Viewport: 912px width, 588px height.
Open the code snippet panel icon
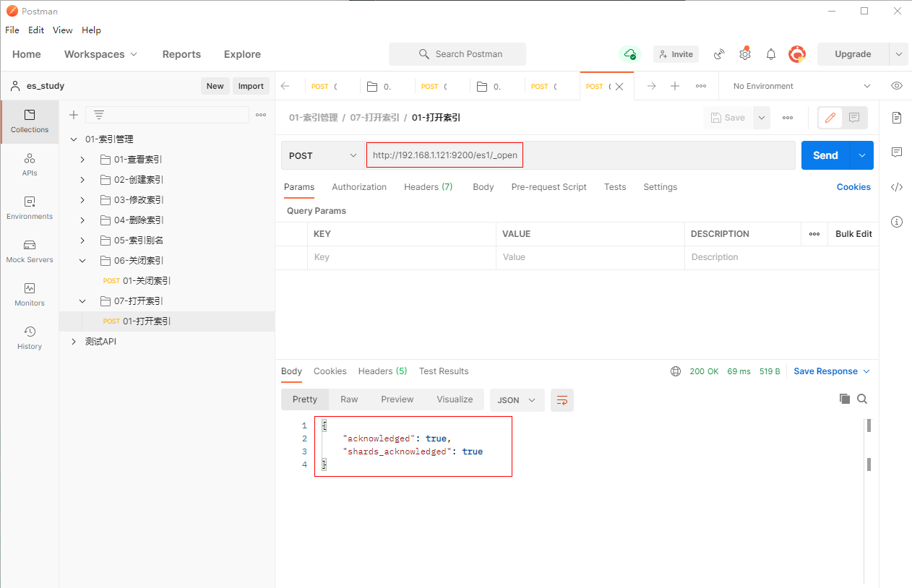point(897,187)
